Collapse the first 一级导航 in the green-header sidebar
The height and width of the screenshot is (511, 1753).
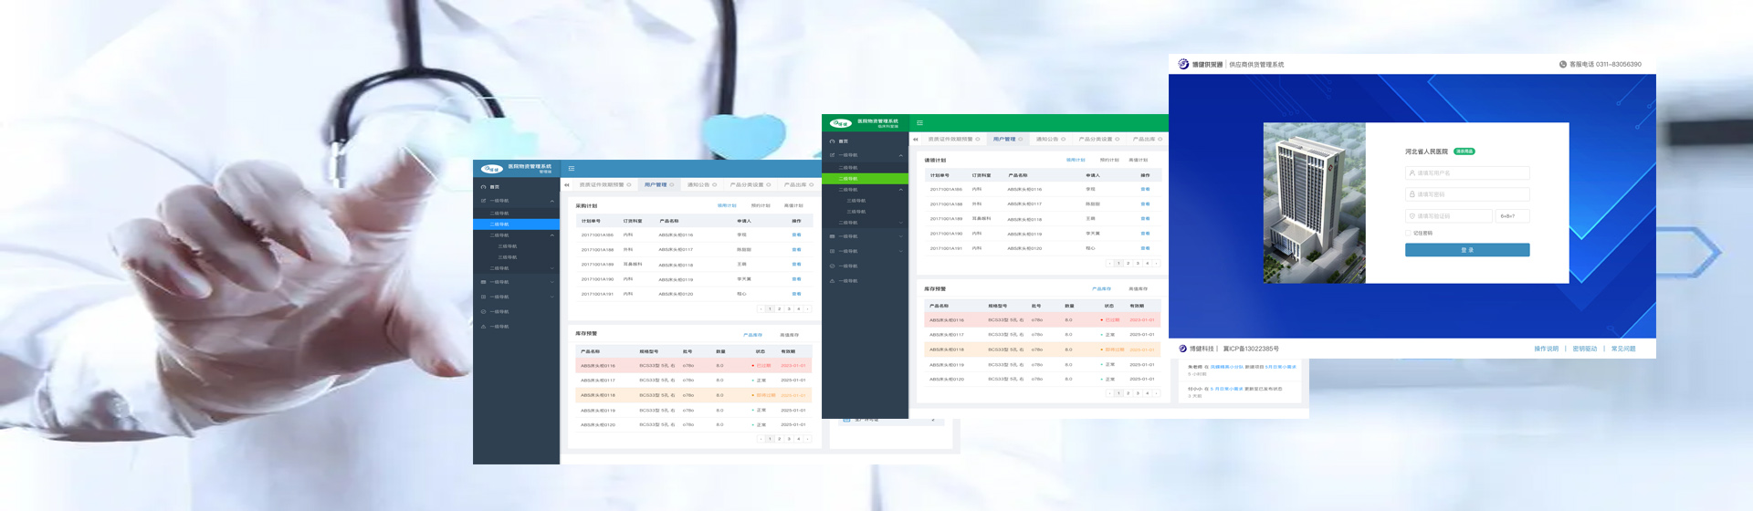coord(900,155)
